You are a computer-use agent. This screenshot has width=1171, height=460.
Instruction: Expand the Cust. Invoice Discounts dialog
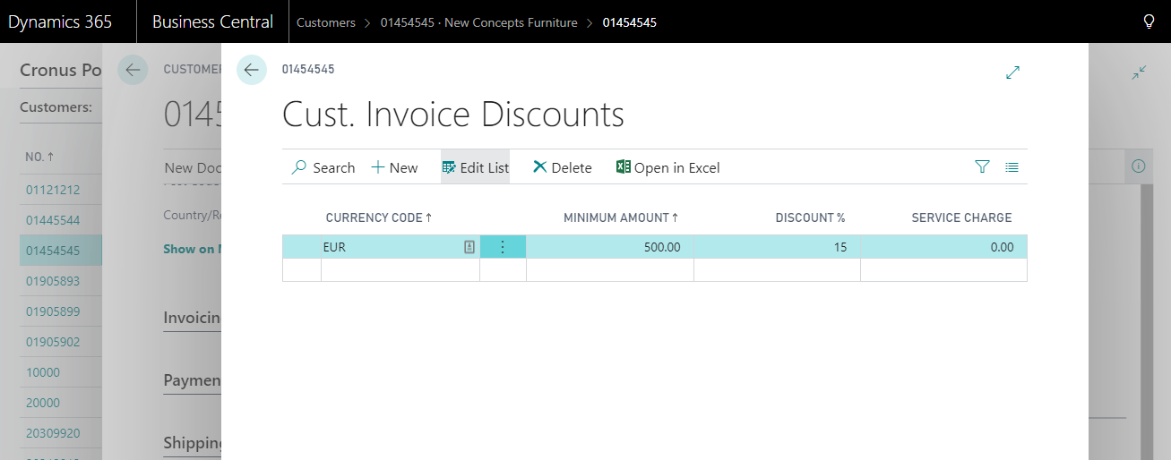tap(1013, 72)
